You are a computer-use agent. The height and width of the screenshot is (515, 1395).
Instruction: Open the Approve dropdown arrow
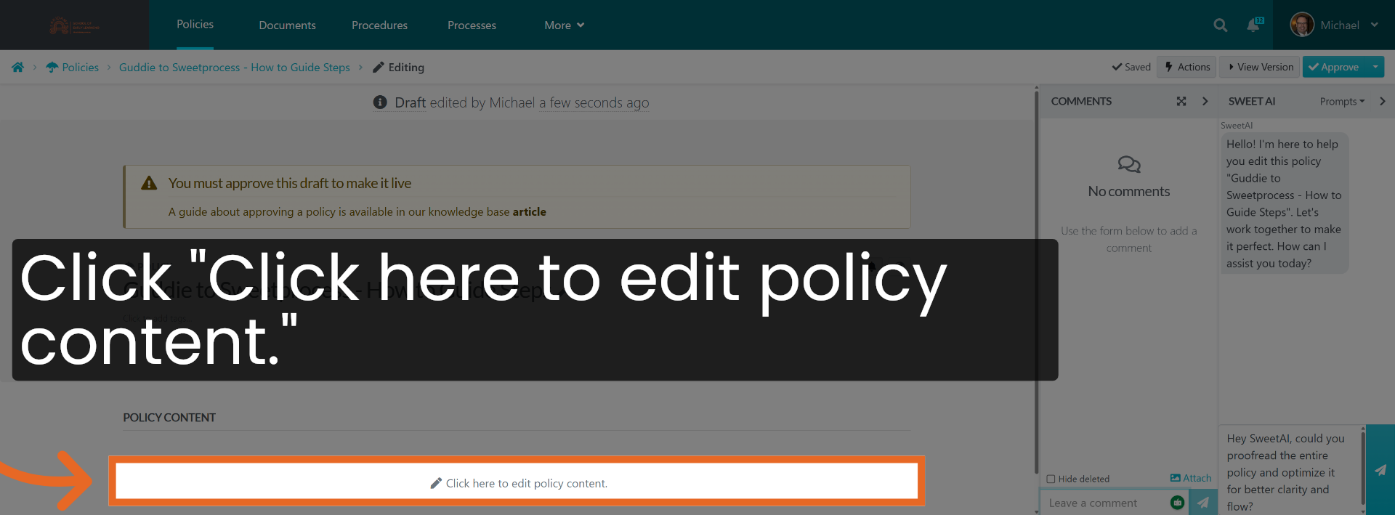(x=1375, y=67)
